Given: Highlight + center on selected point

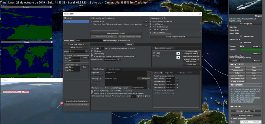Looking at the screenshot, I should point(191,60).
